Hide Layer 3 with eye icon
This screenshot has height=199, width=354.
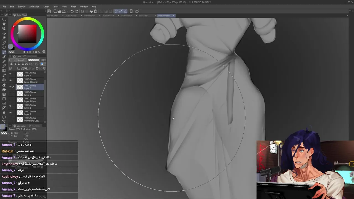click(x=10, y=112)
